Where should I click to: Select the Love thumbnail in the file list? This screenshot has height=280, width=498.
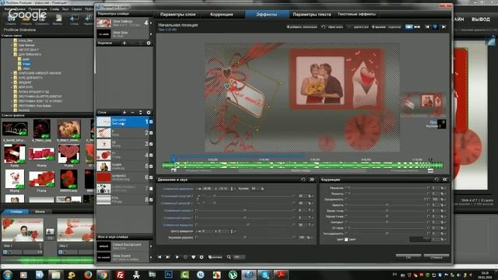15,129
